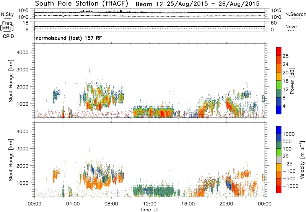Viewport: 306px width, 212px height.
Task: Click the 'Nave' legend label
Action: [x=291, y=26]
